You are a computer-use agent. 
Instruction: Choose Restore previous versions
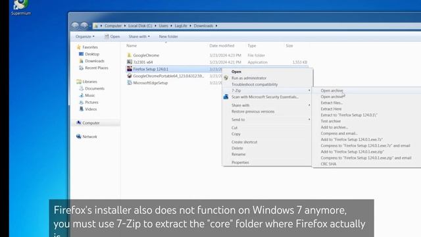tap(253, 111)
